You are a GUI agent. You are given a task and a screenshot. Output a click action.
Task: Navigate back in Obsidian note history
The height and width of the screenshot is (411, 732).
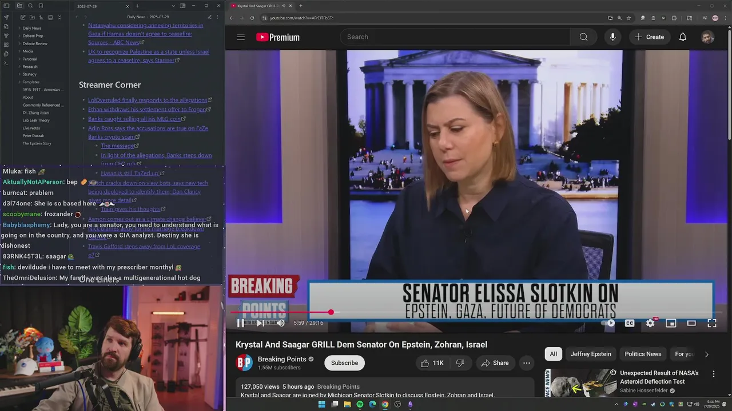click(x=77, y=17)
